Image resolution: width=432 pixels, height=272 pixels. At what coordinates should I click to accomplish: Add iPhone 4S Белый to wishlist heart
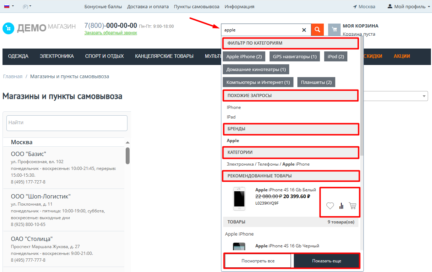330,206
